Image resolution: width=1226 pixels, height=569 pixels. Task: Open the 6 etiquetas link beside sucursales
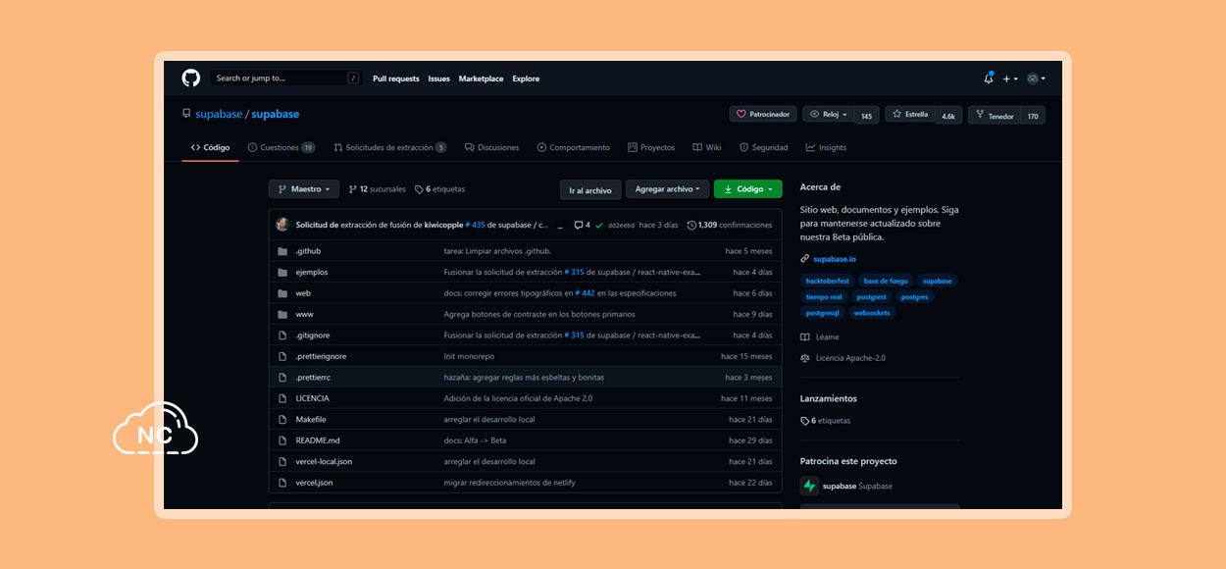pyautogui.click(x=439, y=189)
